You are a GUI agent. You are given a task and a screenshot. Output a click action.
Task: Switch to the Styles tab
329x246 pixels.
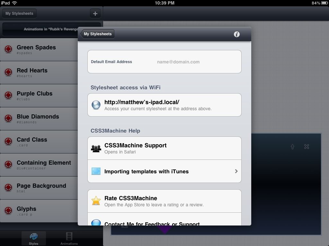[x=33, y=239]
